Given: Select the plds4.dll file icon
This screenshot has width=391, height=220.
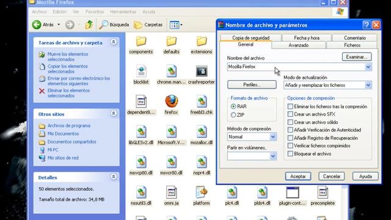Looking at the screenshot, I should click(262, 193).
